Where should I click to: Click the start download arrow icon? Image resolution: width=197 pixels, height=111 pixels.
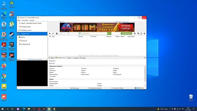click(65, 34)
